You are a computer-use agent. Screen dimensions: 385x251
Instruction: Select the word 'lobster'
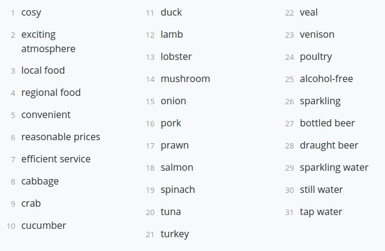[176, 56]
